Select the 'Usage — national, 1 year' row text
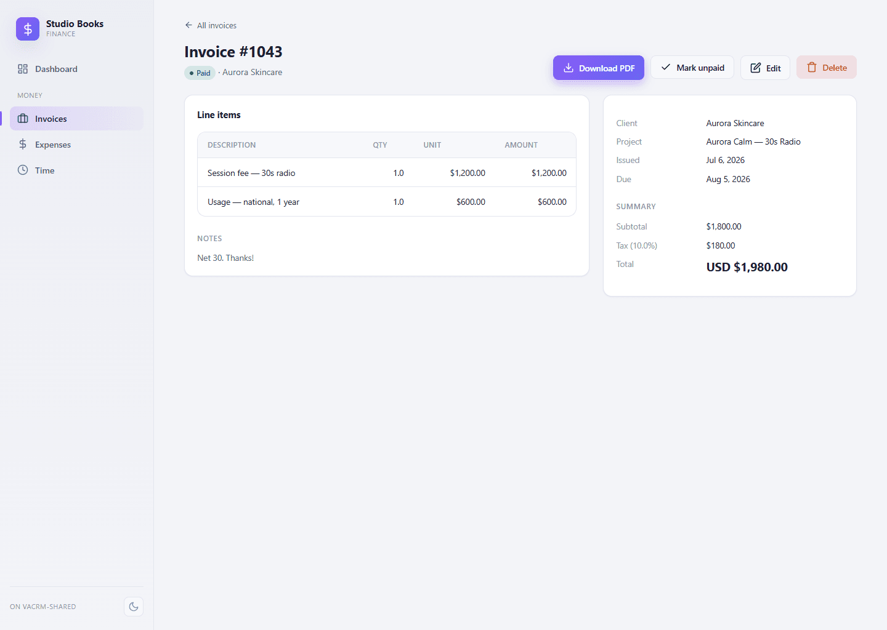Image resolution: width=887 pixels, height=630 pixels. point(253,202)
